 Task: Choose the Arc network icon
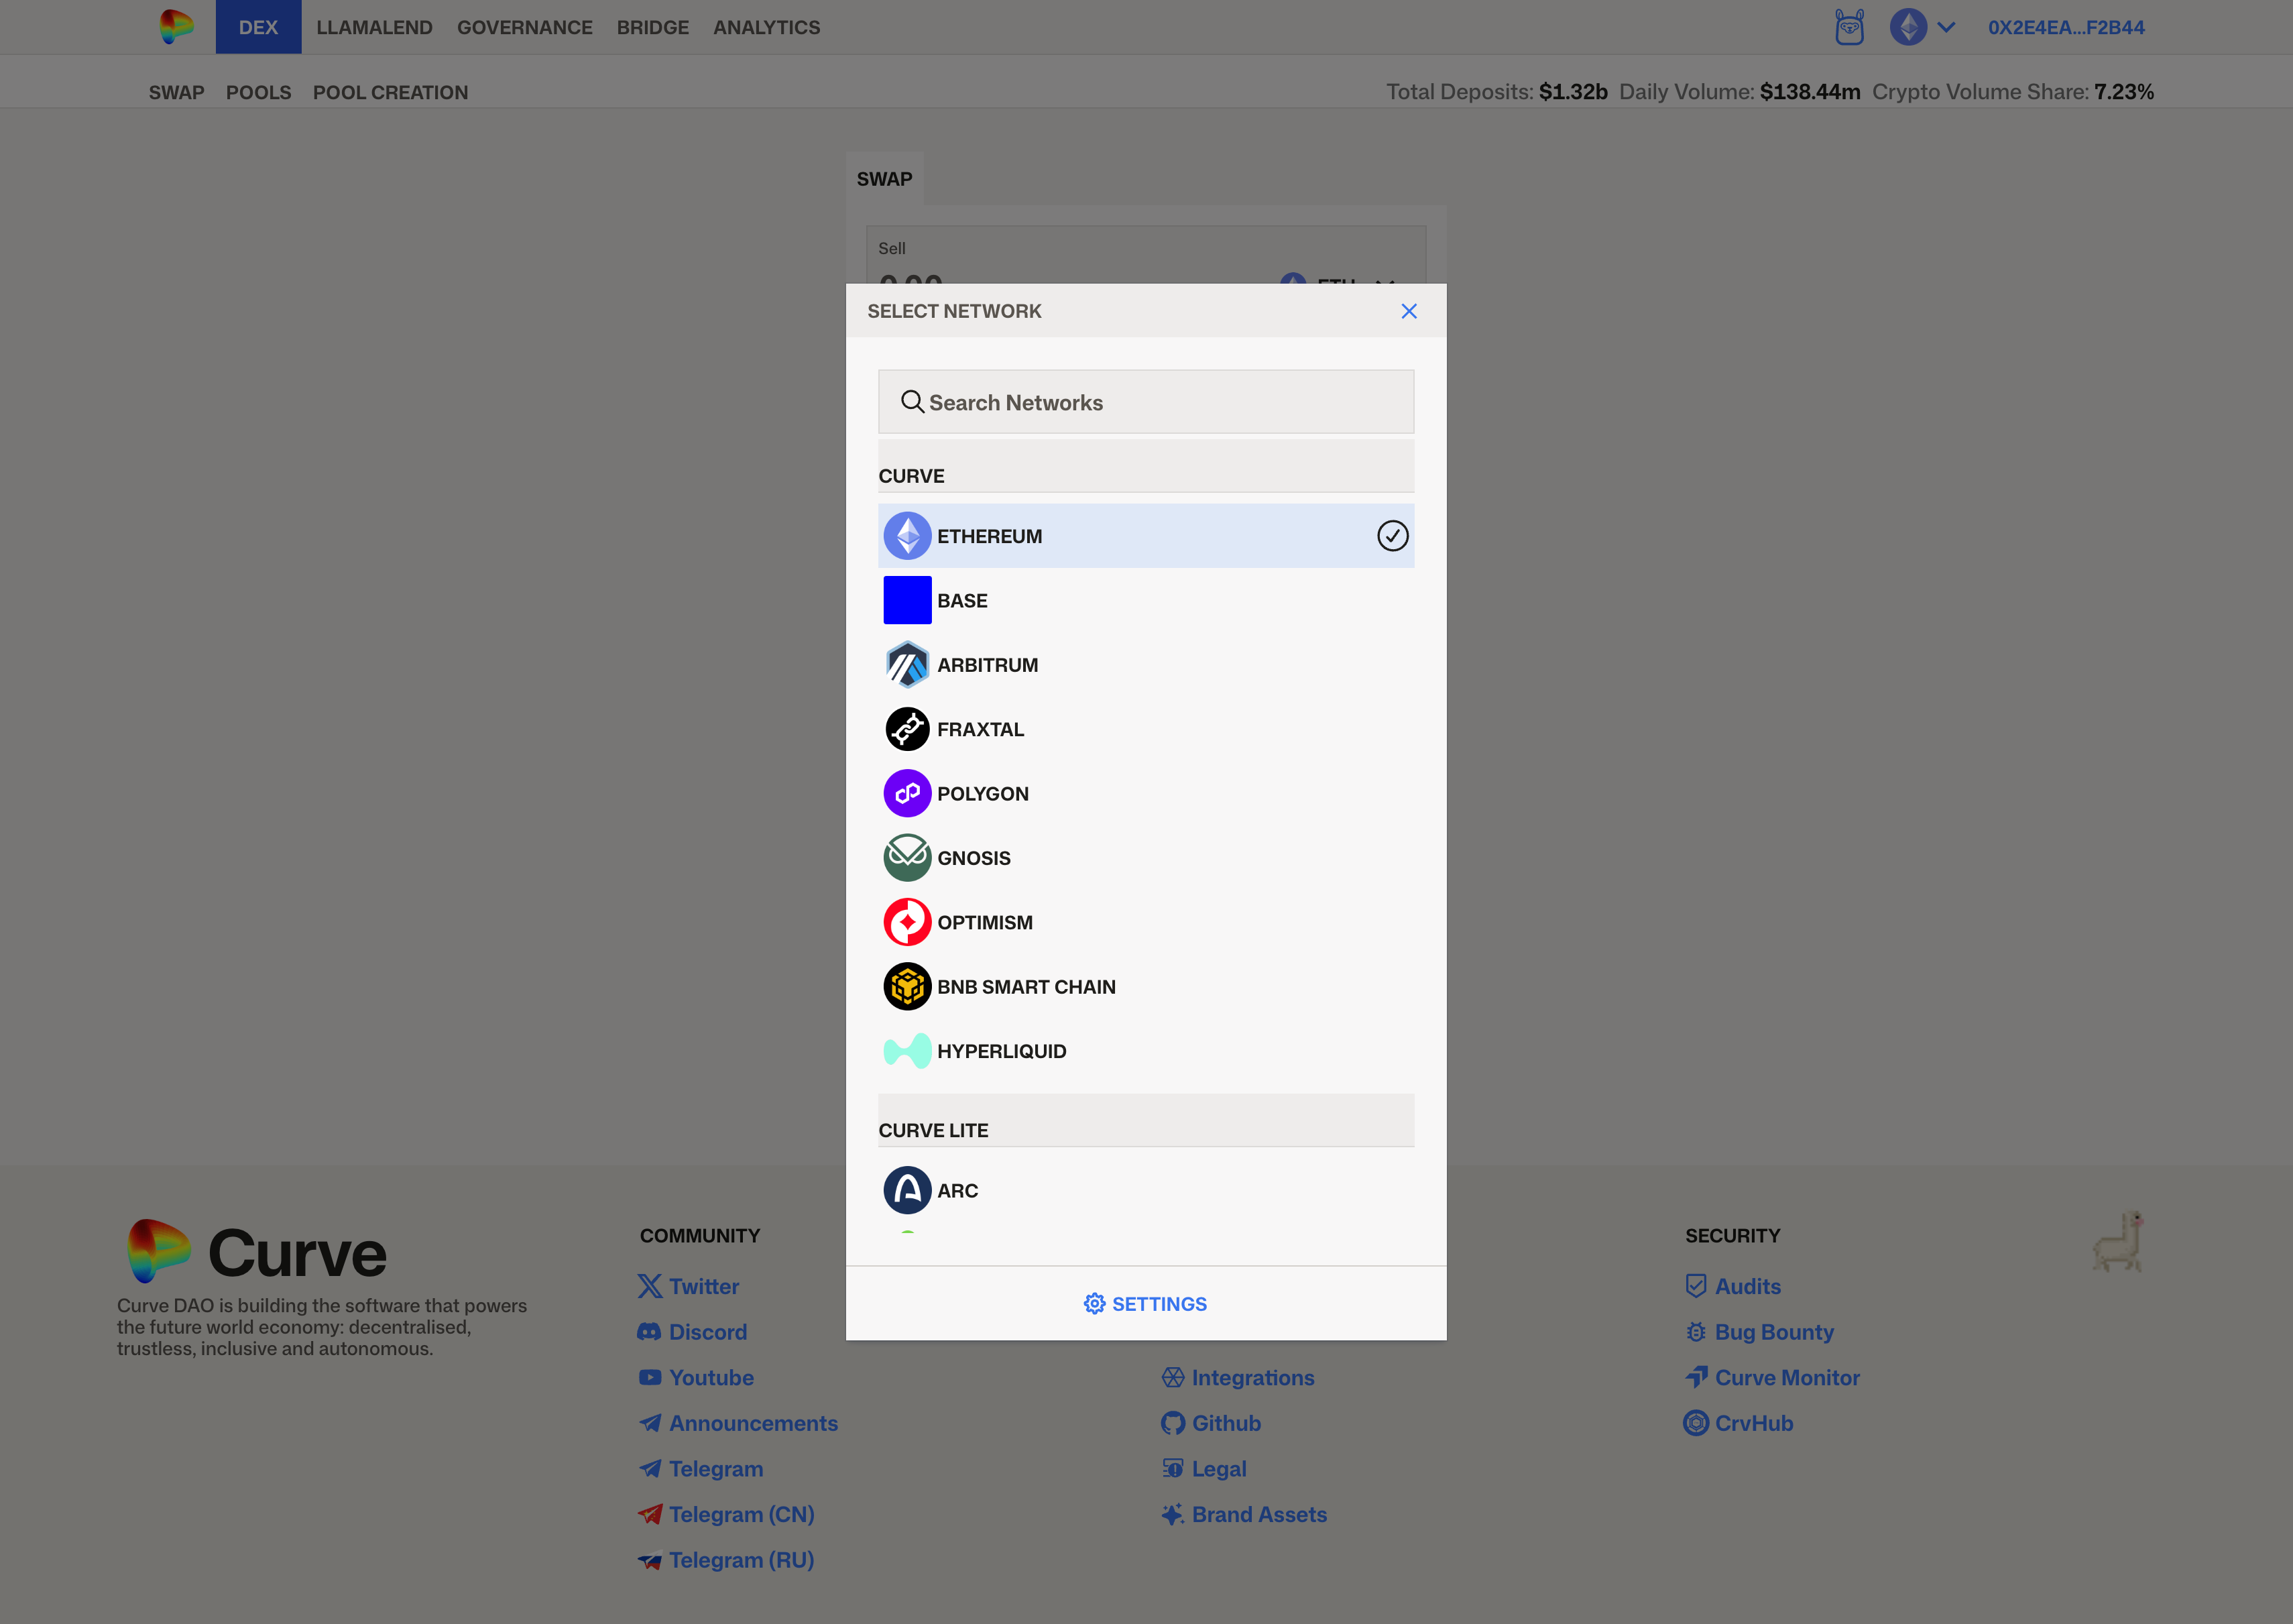[907, 1190]
